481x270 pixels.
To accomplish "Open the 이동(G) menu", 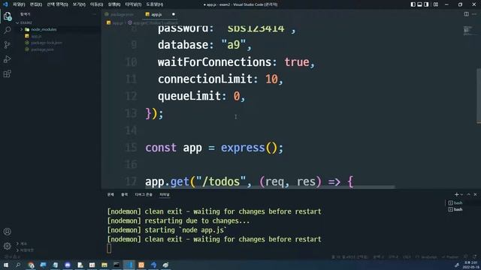I will click(96, 4).
